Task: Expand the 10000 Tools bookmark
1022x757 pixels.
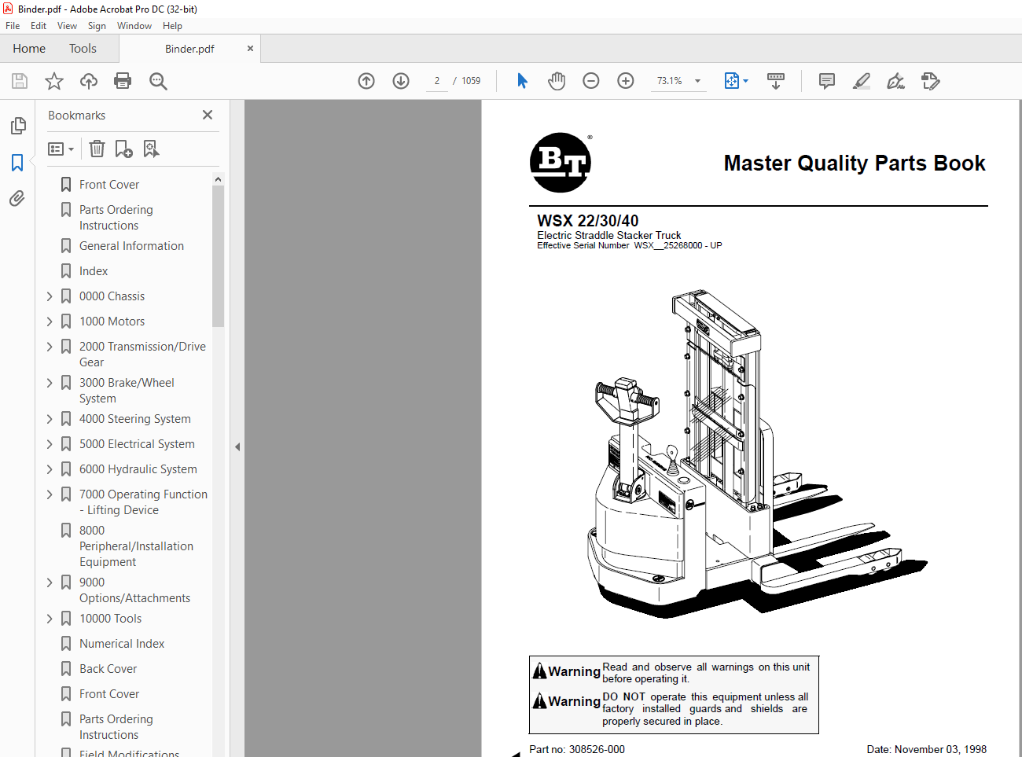Action: click(50, 619)
